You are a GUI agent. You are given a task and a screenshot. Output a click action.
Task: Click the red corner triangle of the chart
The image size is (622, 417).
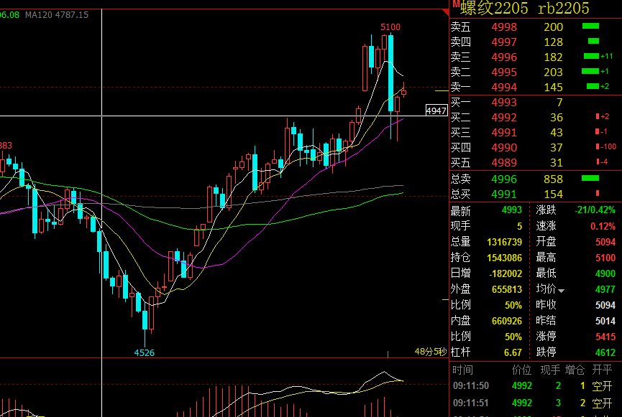tap(446, 12)
